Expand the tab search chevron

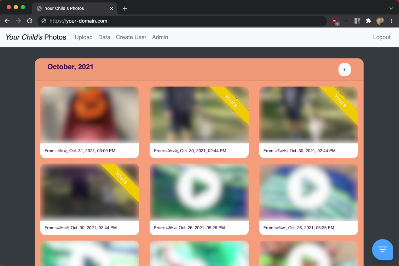(x=391, y=8)
